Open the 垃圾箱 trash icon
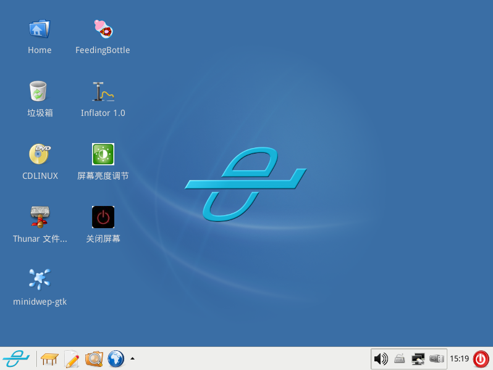Screen dimensions: 493x370 tap(38, 91)
